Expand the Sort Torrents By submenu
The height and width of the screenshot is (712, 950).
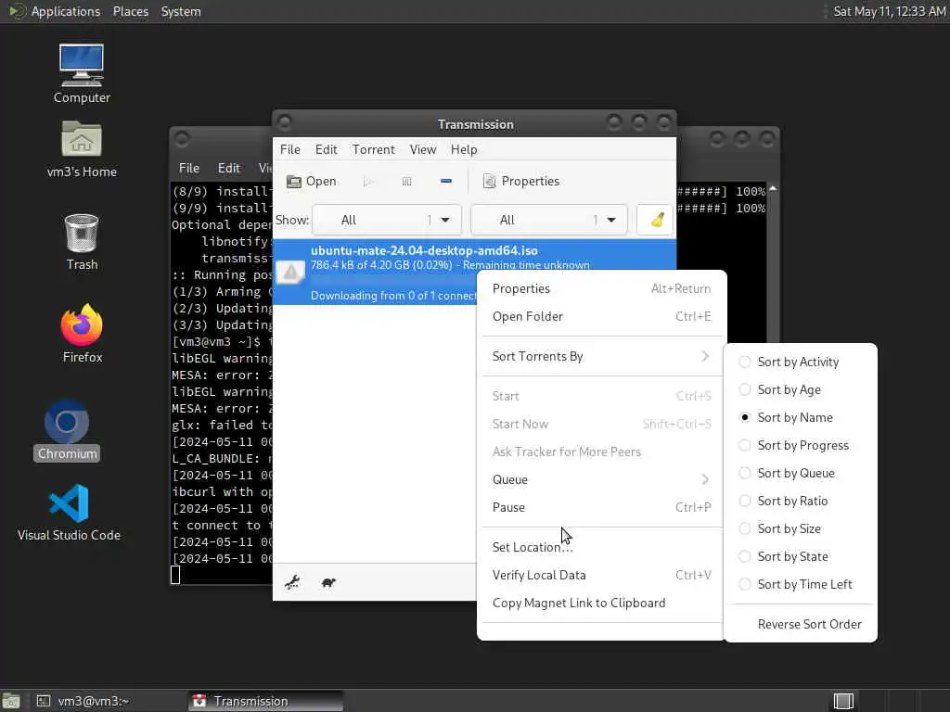pos(600,356)
